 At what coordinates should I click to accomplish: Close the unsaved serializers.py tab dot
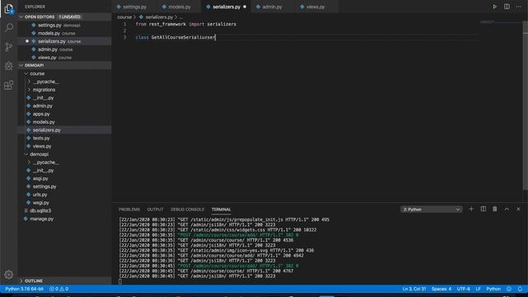[x=244, y=7]
